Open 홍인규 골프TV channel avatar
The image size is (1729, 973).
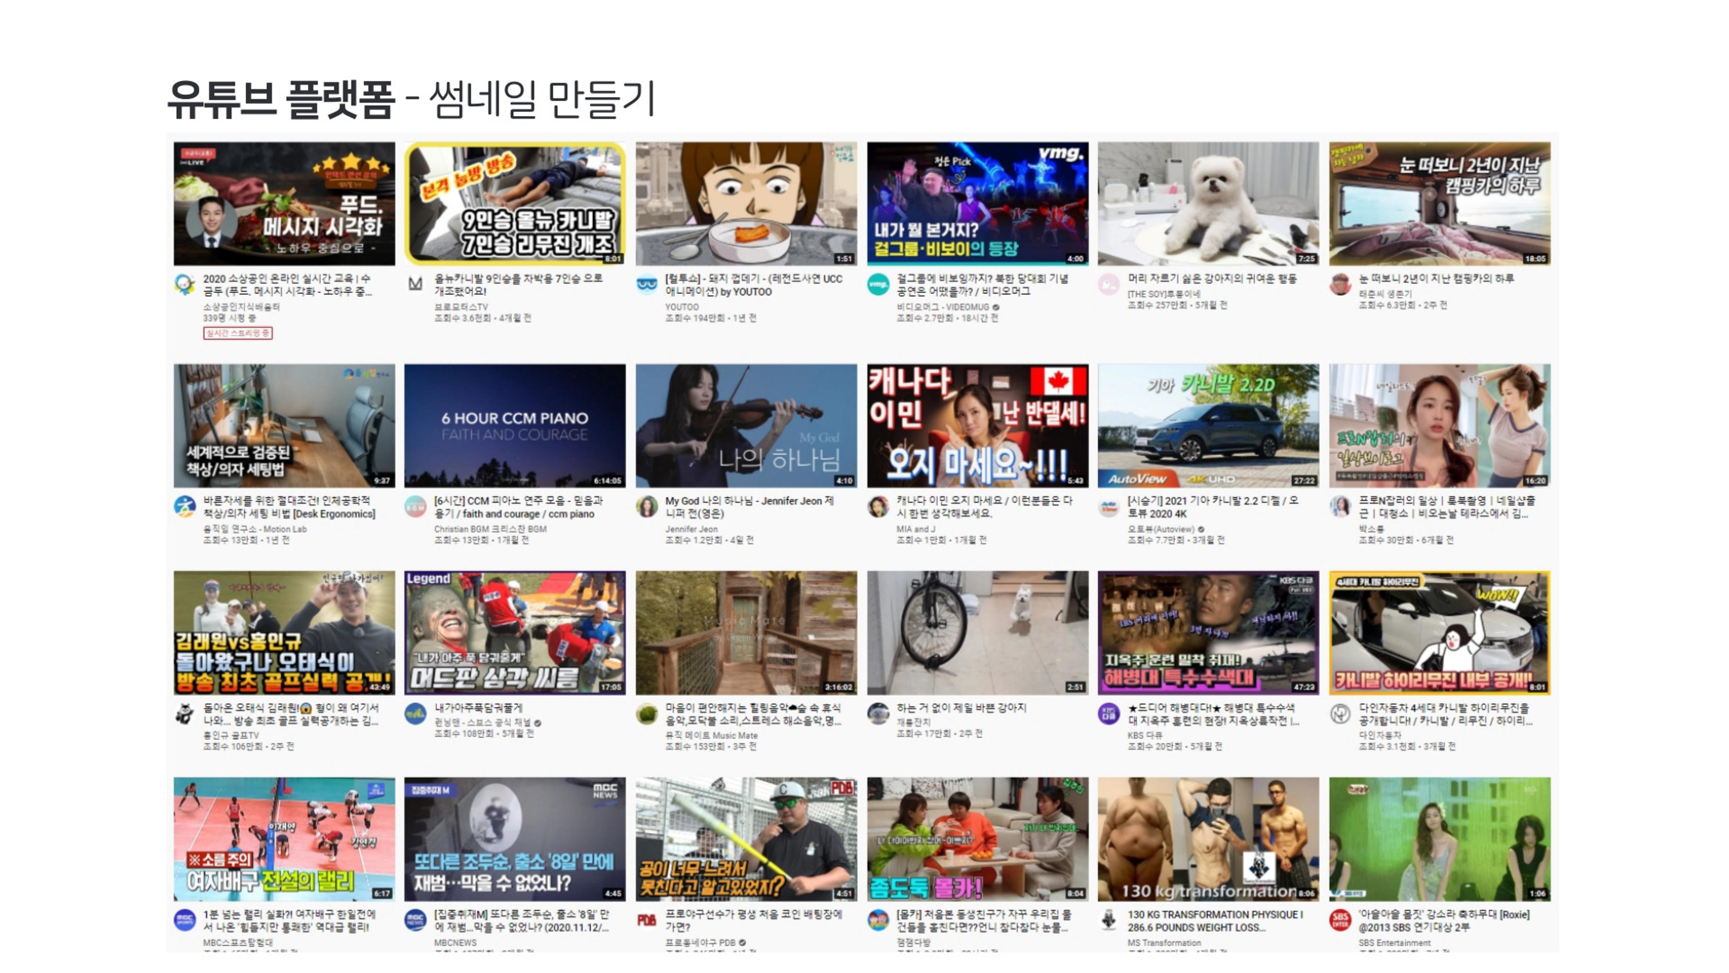(185, 713)
